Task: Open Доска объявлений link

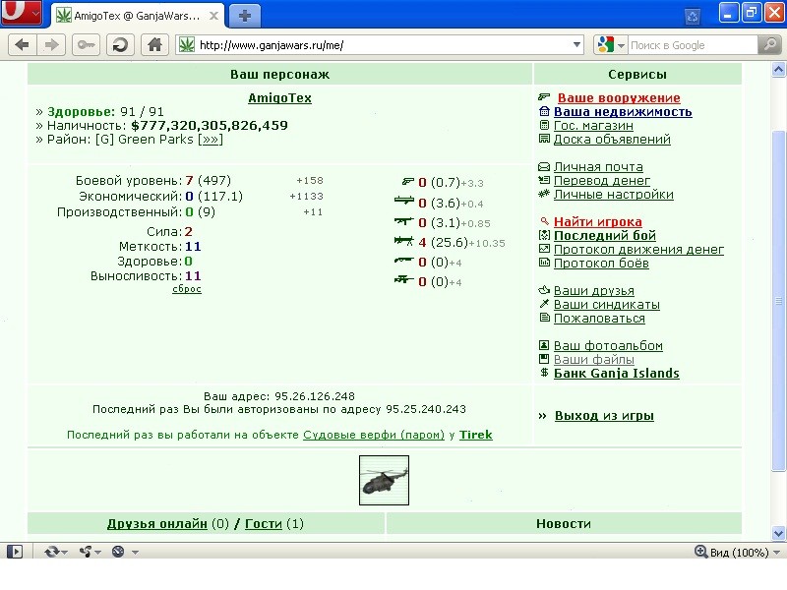Action: (x=612, y=139)
